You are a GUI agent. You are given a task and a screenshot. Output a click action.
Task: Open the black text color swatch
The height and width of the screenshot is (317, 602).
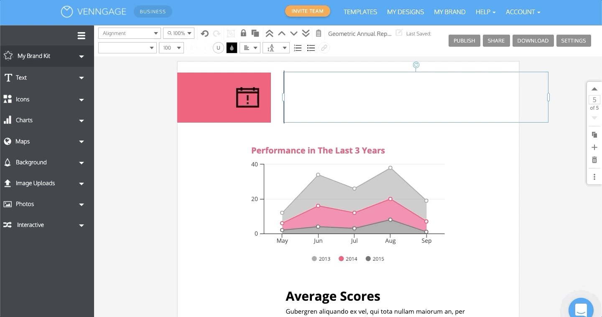point(232,48)
